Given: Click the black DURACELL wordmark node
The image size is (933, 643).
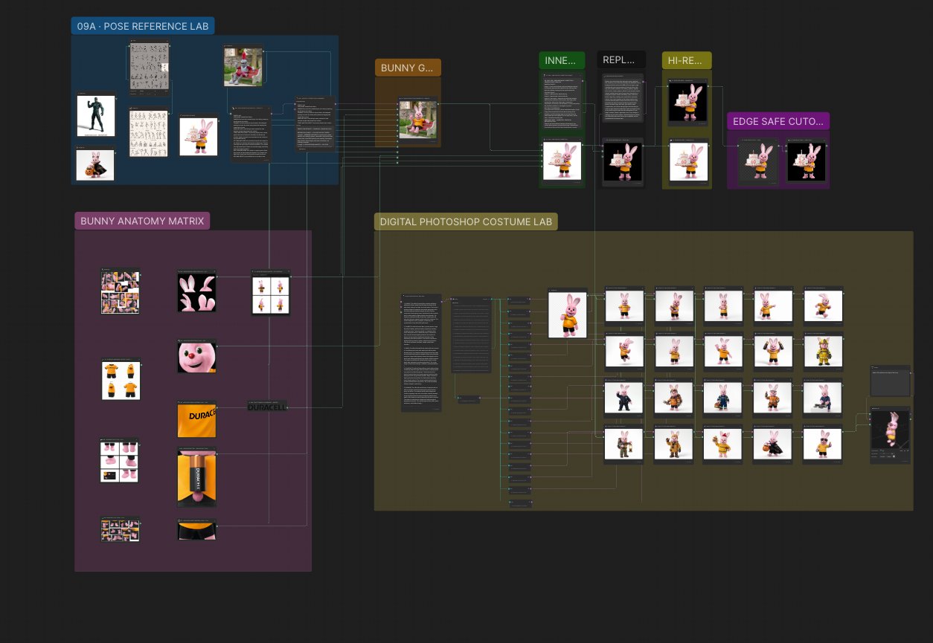Looking at the screenshot, I should (x=267, y=406).
